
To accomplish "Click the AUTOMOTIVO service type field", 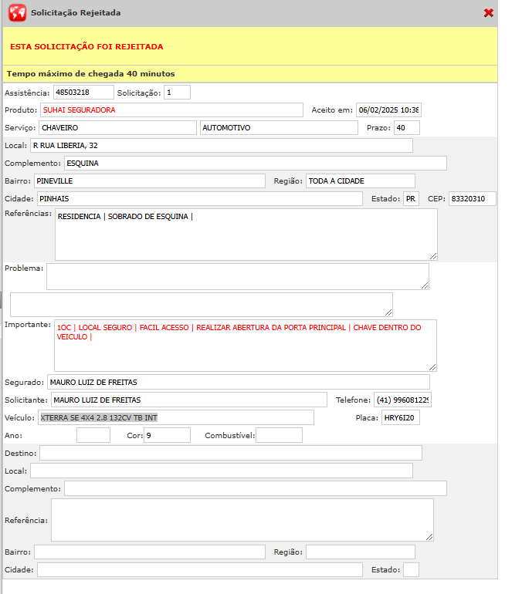I will pyautogui.click(x=279, y=128).
